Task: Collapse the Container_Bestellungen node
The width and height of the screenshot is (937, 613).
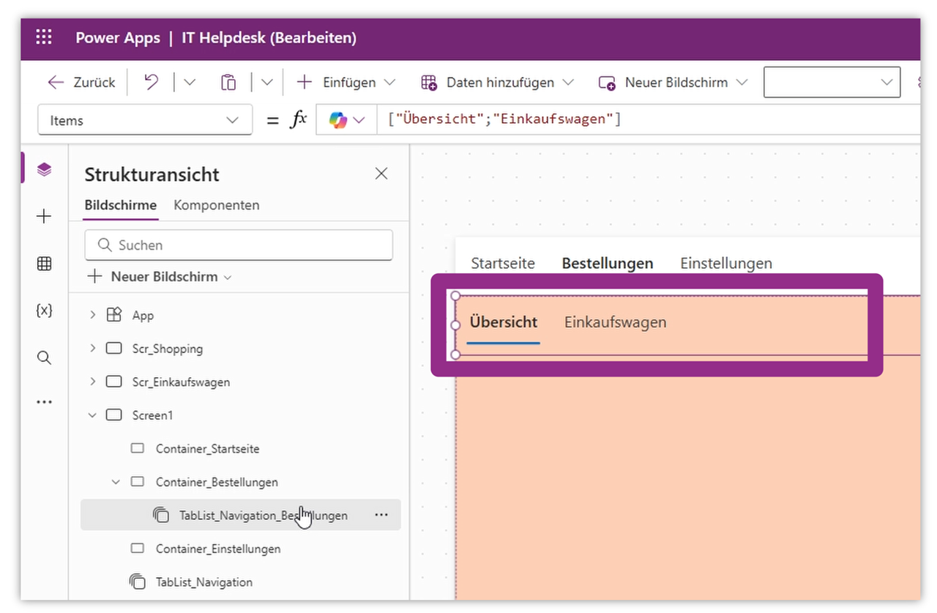Action: point(116,482)
